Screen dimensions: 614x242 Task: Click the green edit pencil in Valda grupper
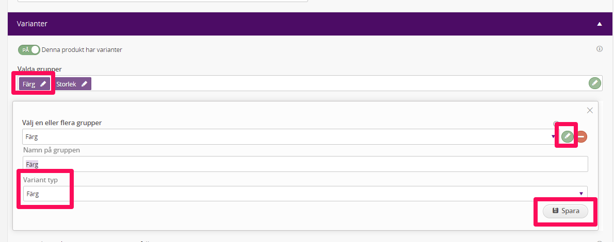(594, 83)
